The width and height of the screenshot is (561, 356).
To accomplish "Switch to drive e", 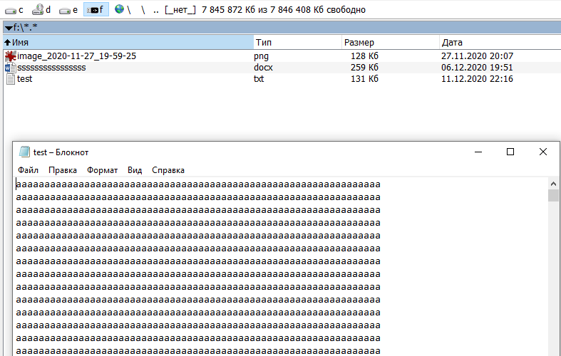I will [x=68, y=10].
